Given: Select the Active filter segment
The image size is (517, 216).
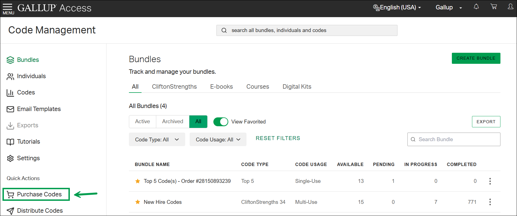Looking at the screenshot, I should pos(142,122).
